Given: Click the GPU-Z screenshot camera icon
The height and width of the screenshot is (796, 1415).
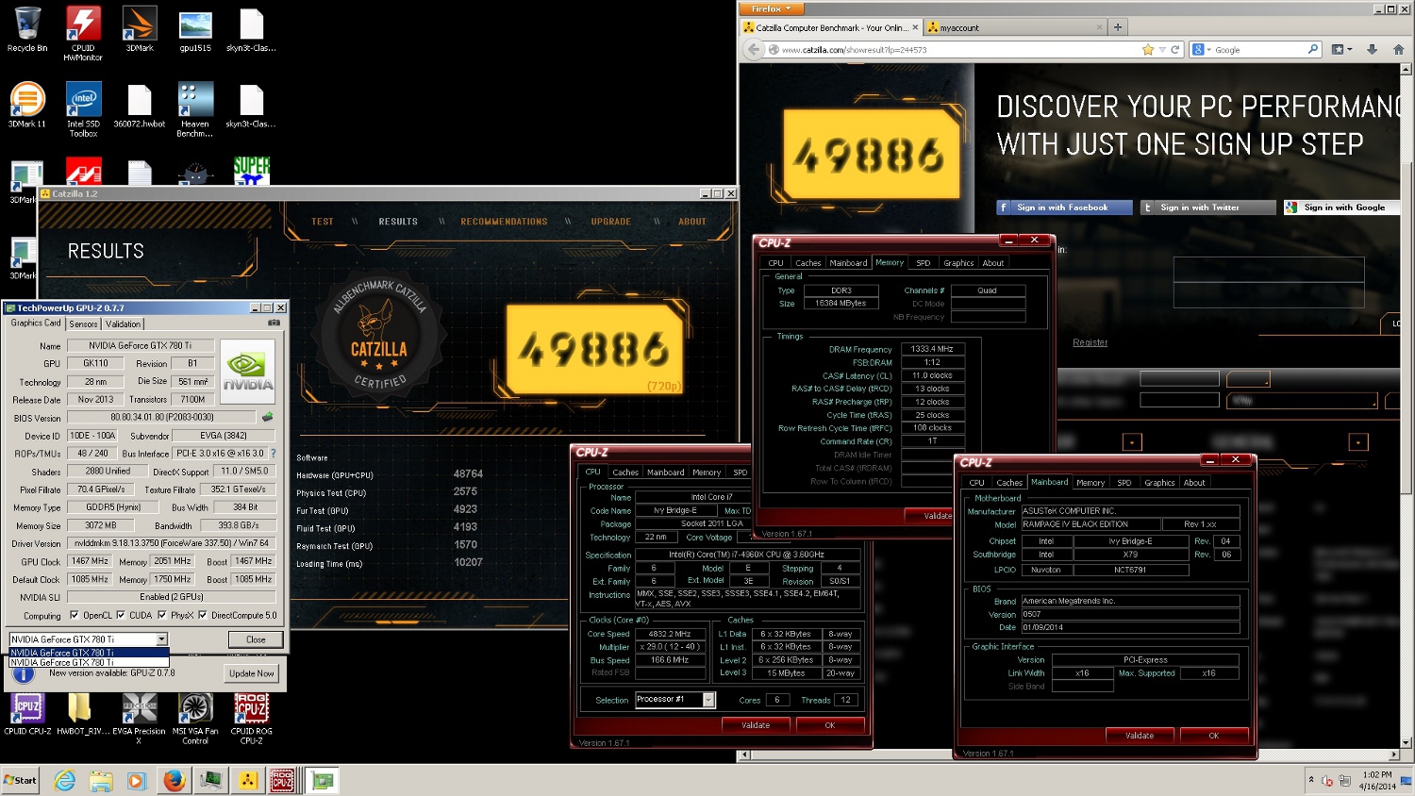Looking at the screenshot, I should point(274,323).
